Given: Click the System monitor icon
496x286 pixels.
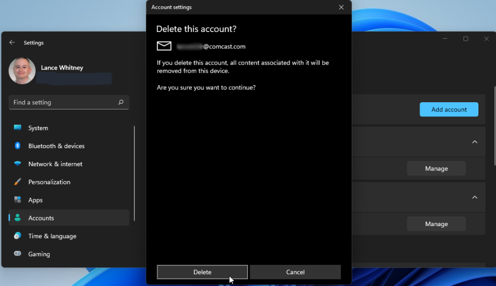Looking at the screenshot, I should [18, 128].
